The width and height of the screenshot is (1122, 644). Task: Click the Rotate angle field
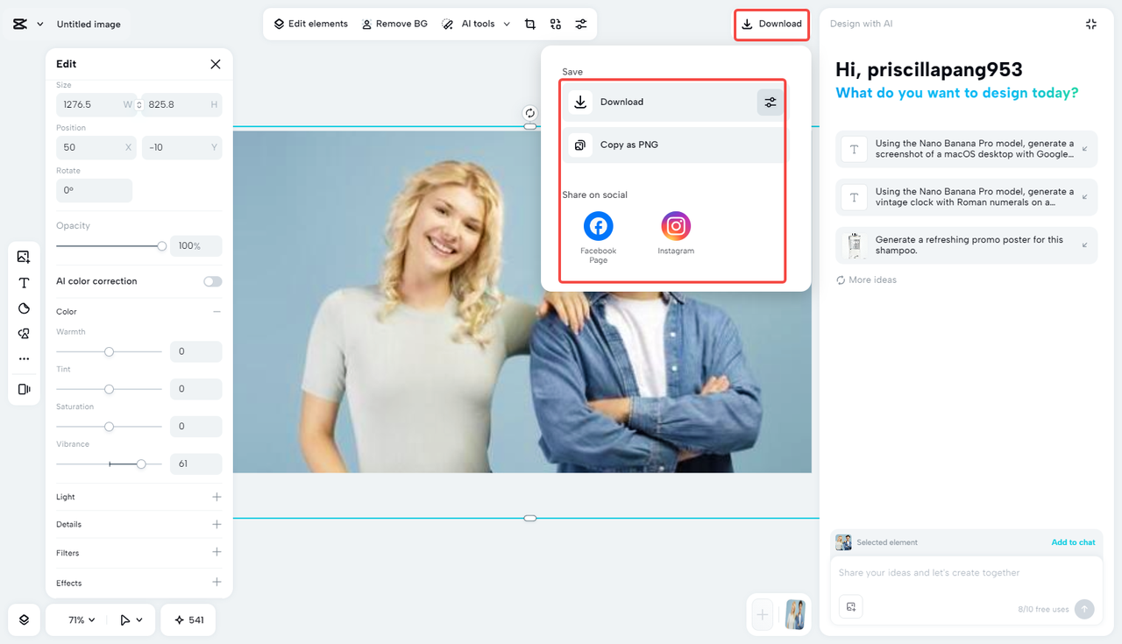tap(94, 190)
